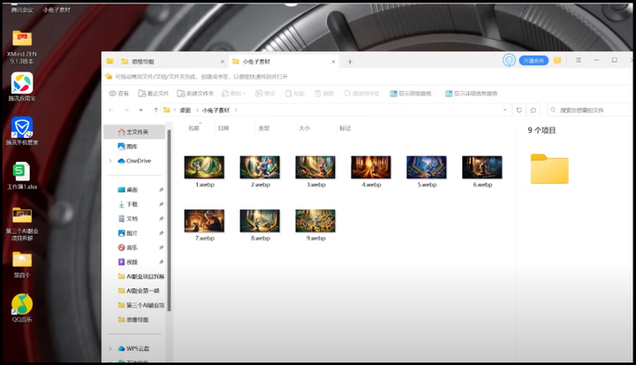Select the 4.webp thumbnail
The height and width of the screenshot is (365, 636).
coord(371,167)
